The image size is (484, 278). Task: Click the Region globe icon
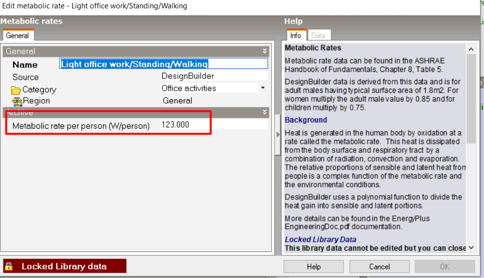point(17,101)
